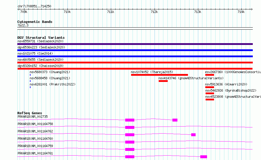Click second exon of PRKAR1B NM_001164762
This screenshot has height=160, width=261.
point(194,135)
